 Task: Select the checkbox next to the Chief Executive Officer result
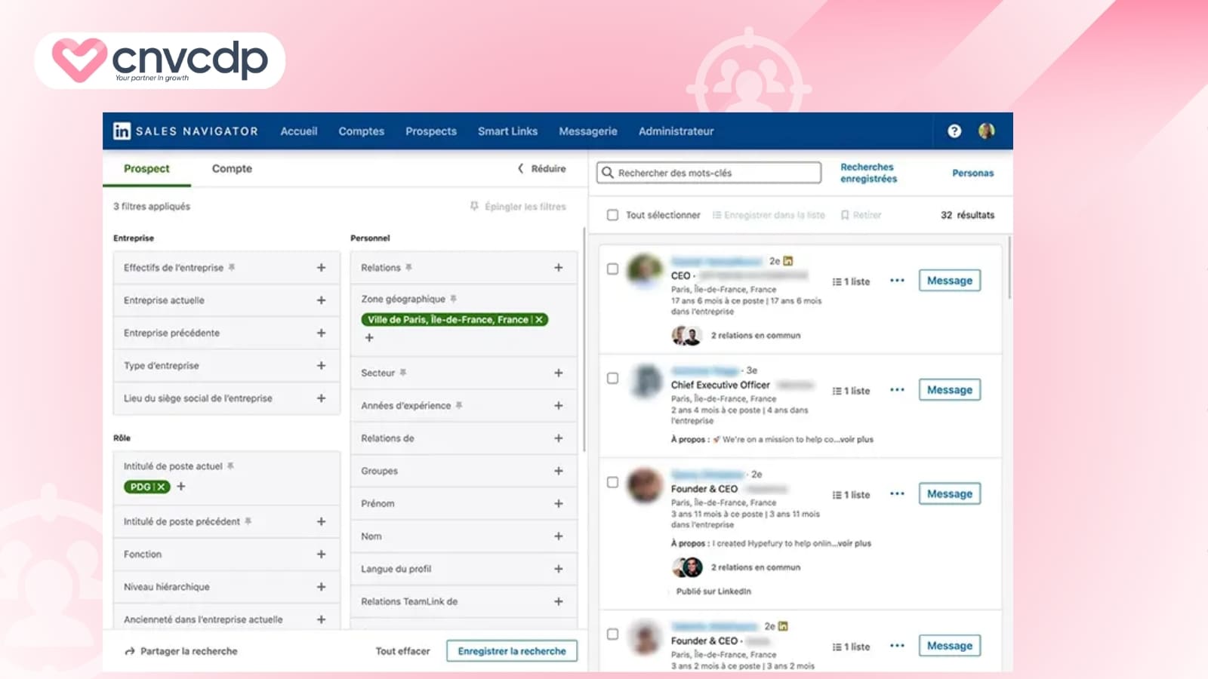612,379
